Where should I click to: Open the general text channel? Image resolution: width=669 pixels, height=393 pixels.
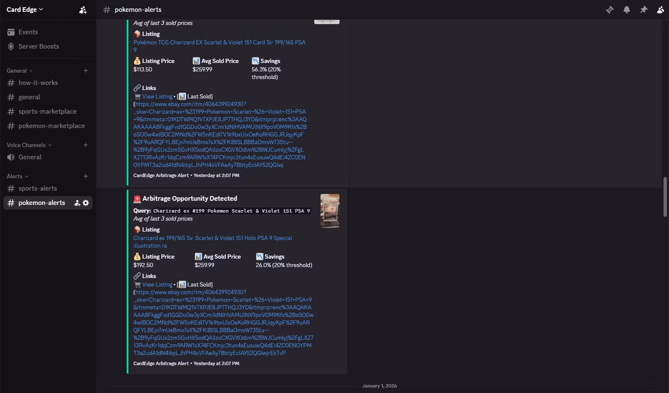pyautogui.click(x=48, y=97)
